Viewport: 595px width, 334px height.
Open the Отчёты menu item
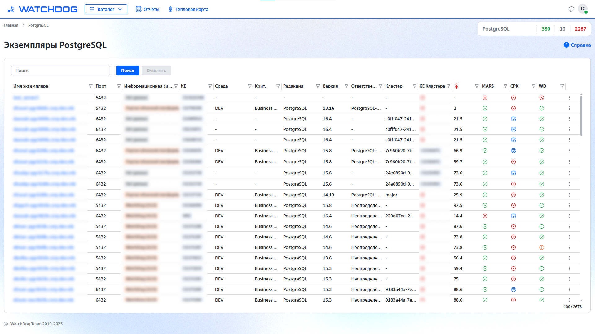tap(148, 9)
